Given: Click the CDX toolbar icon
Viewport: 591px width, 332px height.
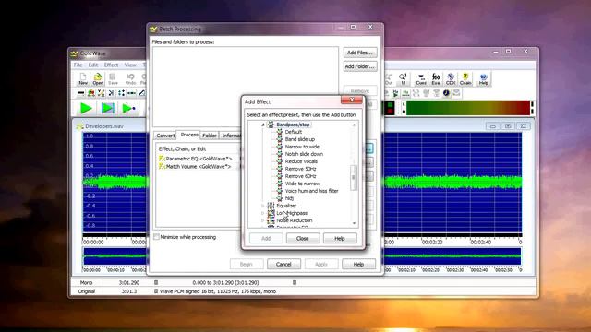Looking at the screenshot, I should [x=451, y=79].
